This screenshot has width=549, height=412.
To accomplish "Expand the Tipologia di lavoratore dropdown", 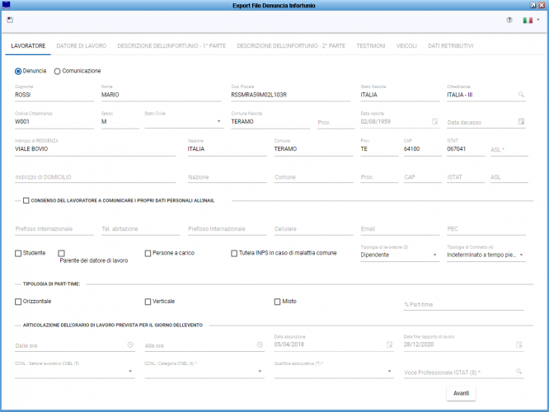I will click(x=434, y=255).
